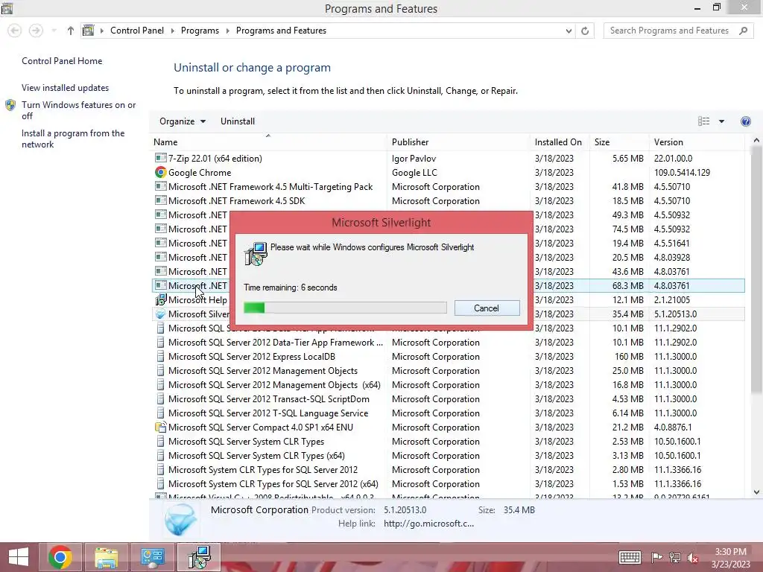Click the Igor Pavlov publisher cell
The image size is (763, 572).
coord(414,158)
